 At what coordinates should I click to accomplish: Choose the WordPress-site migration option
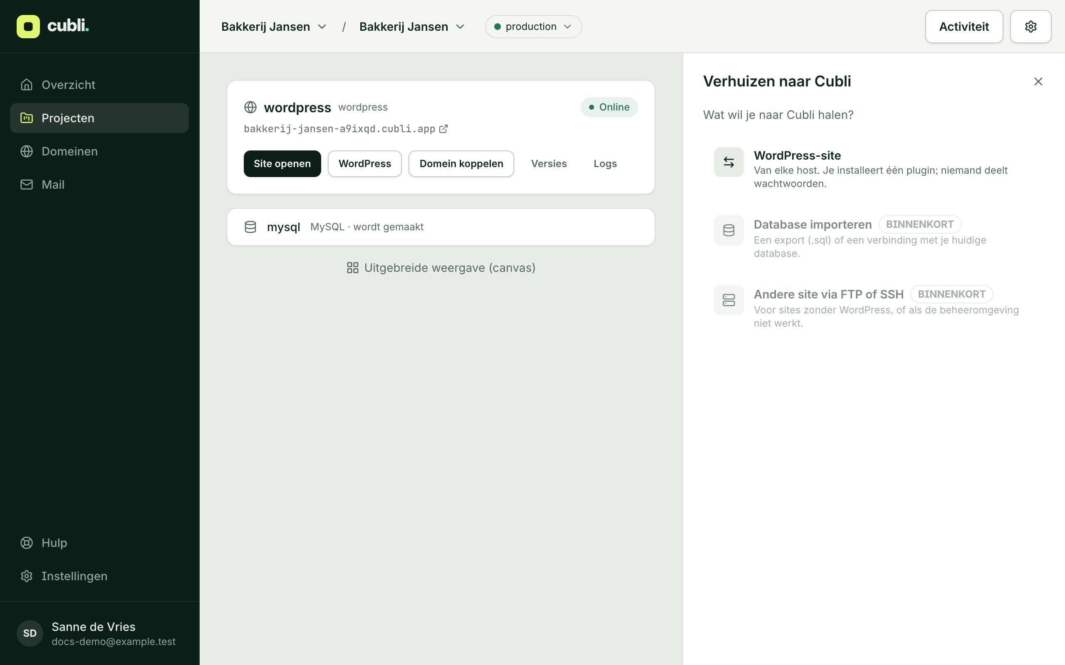tap(874, 169)
